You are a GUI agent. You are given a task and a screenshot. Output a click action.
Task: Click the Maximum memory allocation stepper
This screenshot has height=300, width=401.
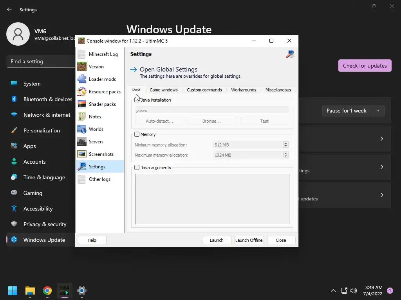(285, 155)
